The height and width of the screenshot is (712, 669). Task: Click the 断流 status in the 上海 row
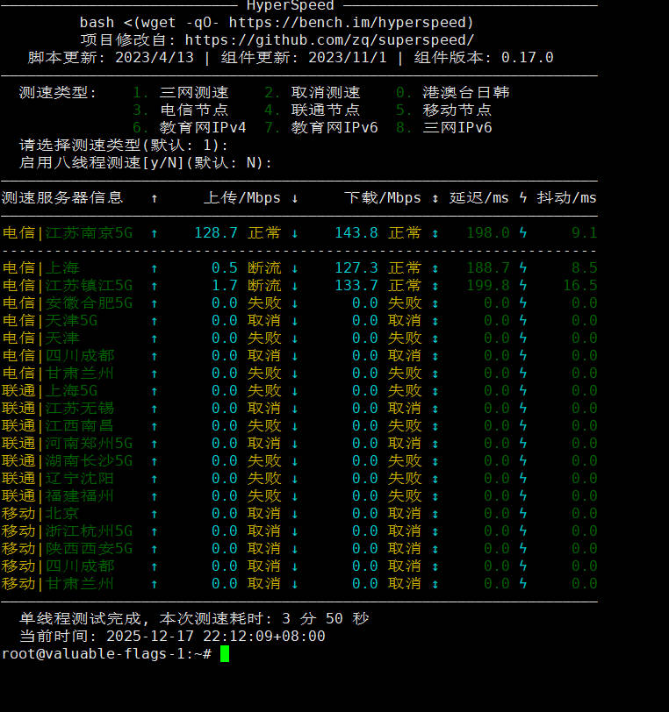264,268
